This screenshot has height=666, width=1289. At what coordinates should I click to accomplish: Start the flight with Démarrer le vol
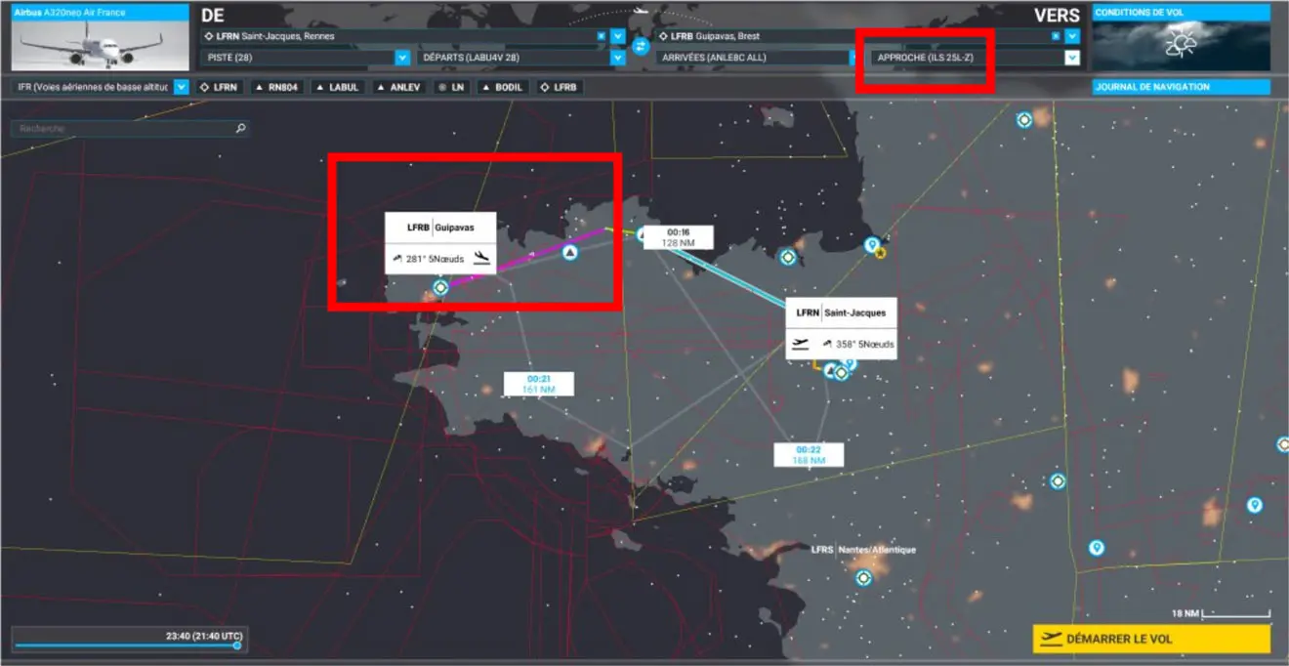point(1152,639)
